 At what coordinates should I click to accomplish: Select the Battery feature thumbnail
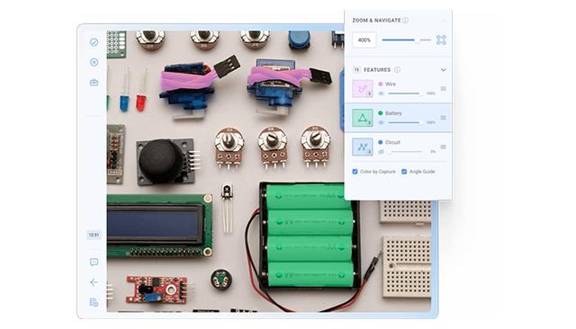pos(363,118)
